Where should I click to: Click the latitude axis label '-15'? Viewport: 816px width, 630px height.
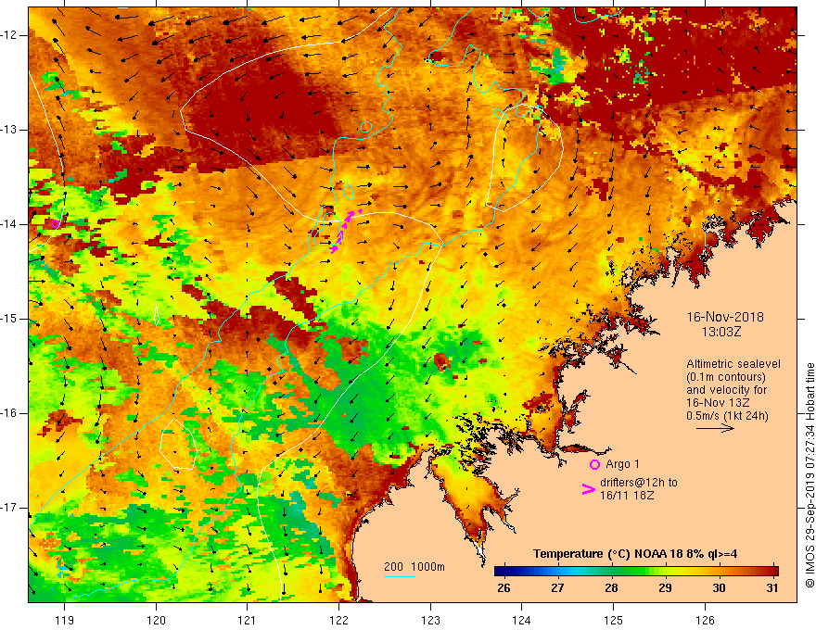[x=9, y=319]
